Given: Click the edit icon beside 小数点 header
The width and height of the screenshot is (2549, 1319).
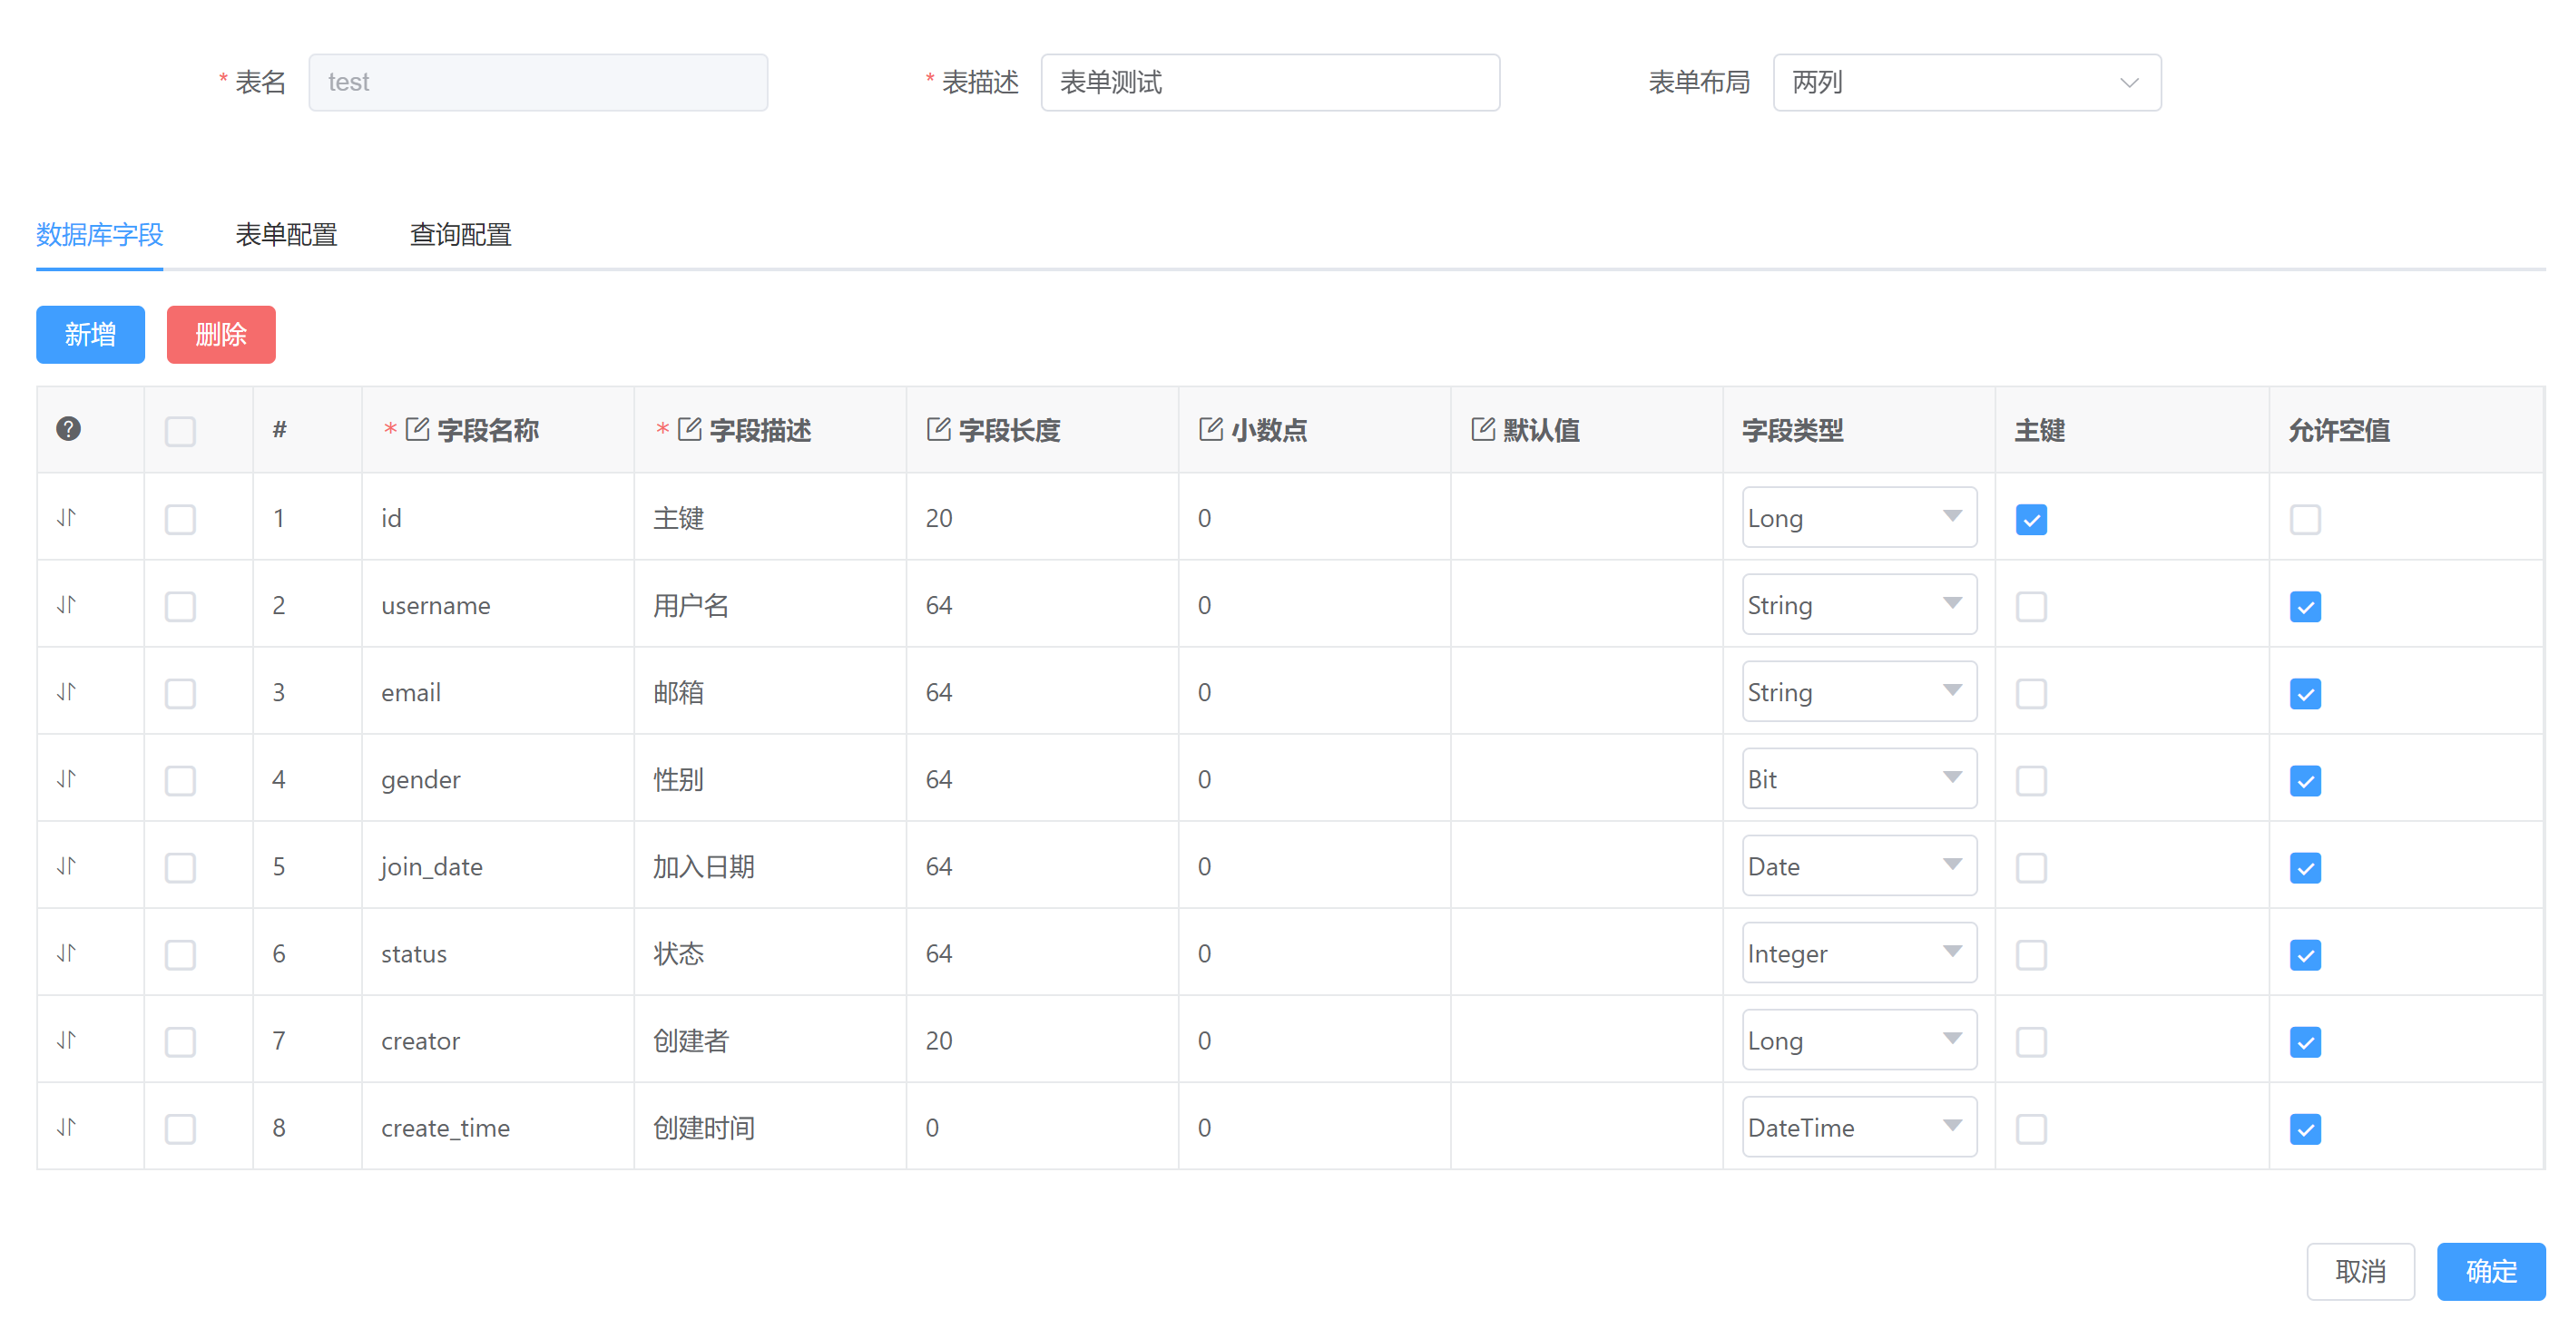Looking at the screenshot, I should [1211, 428].
